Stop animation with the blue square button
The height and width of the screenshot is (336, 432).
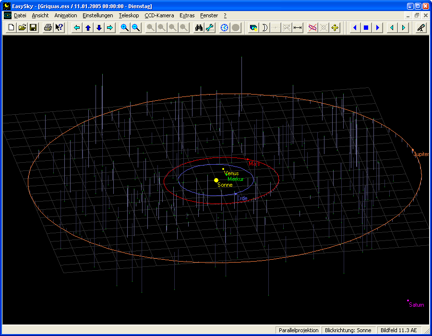pyautogui.click(x=366, y=28)
